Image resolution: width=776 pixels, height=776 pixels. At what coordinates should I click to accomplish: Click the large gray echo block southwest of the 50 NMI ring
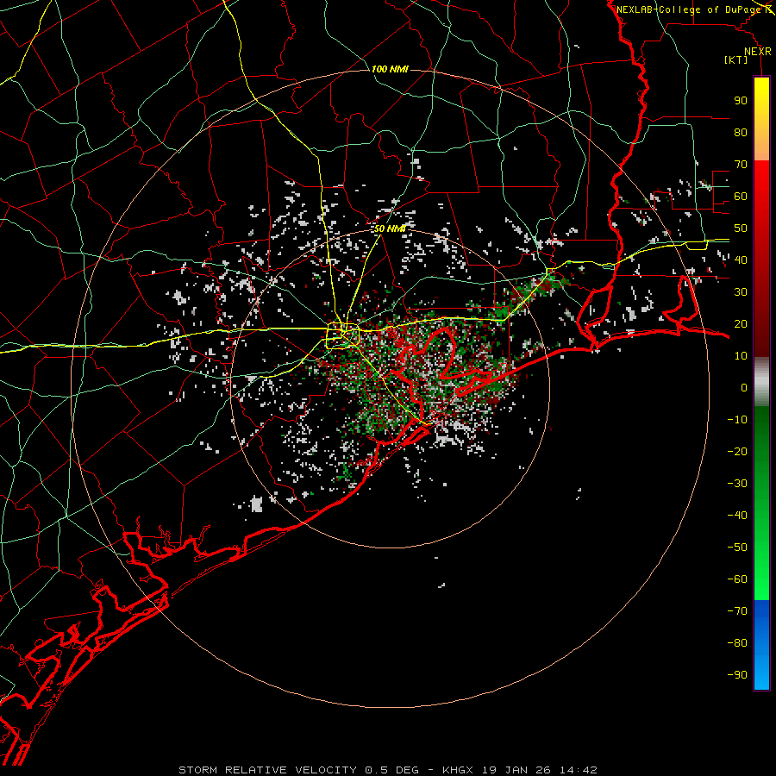point(256,504)
